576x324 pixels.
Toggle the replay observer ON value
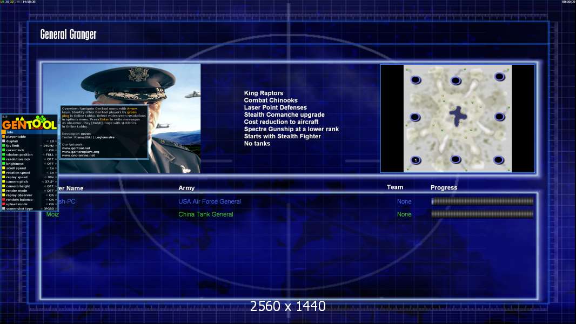tap(51, 195)
